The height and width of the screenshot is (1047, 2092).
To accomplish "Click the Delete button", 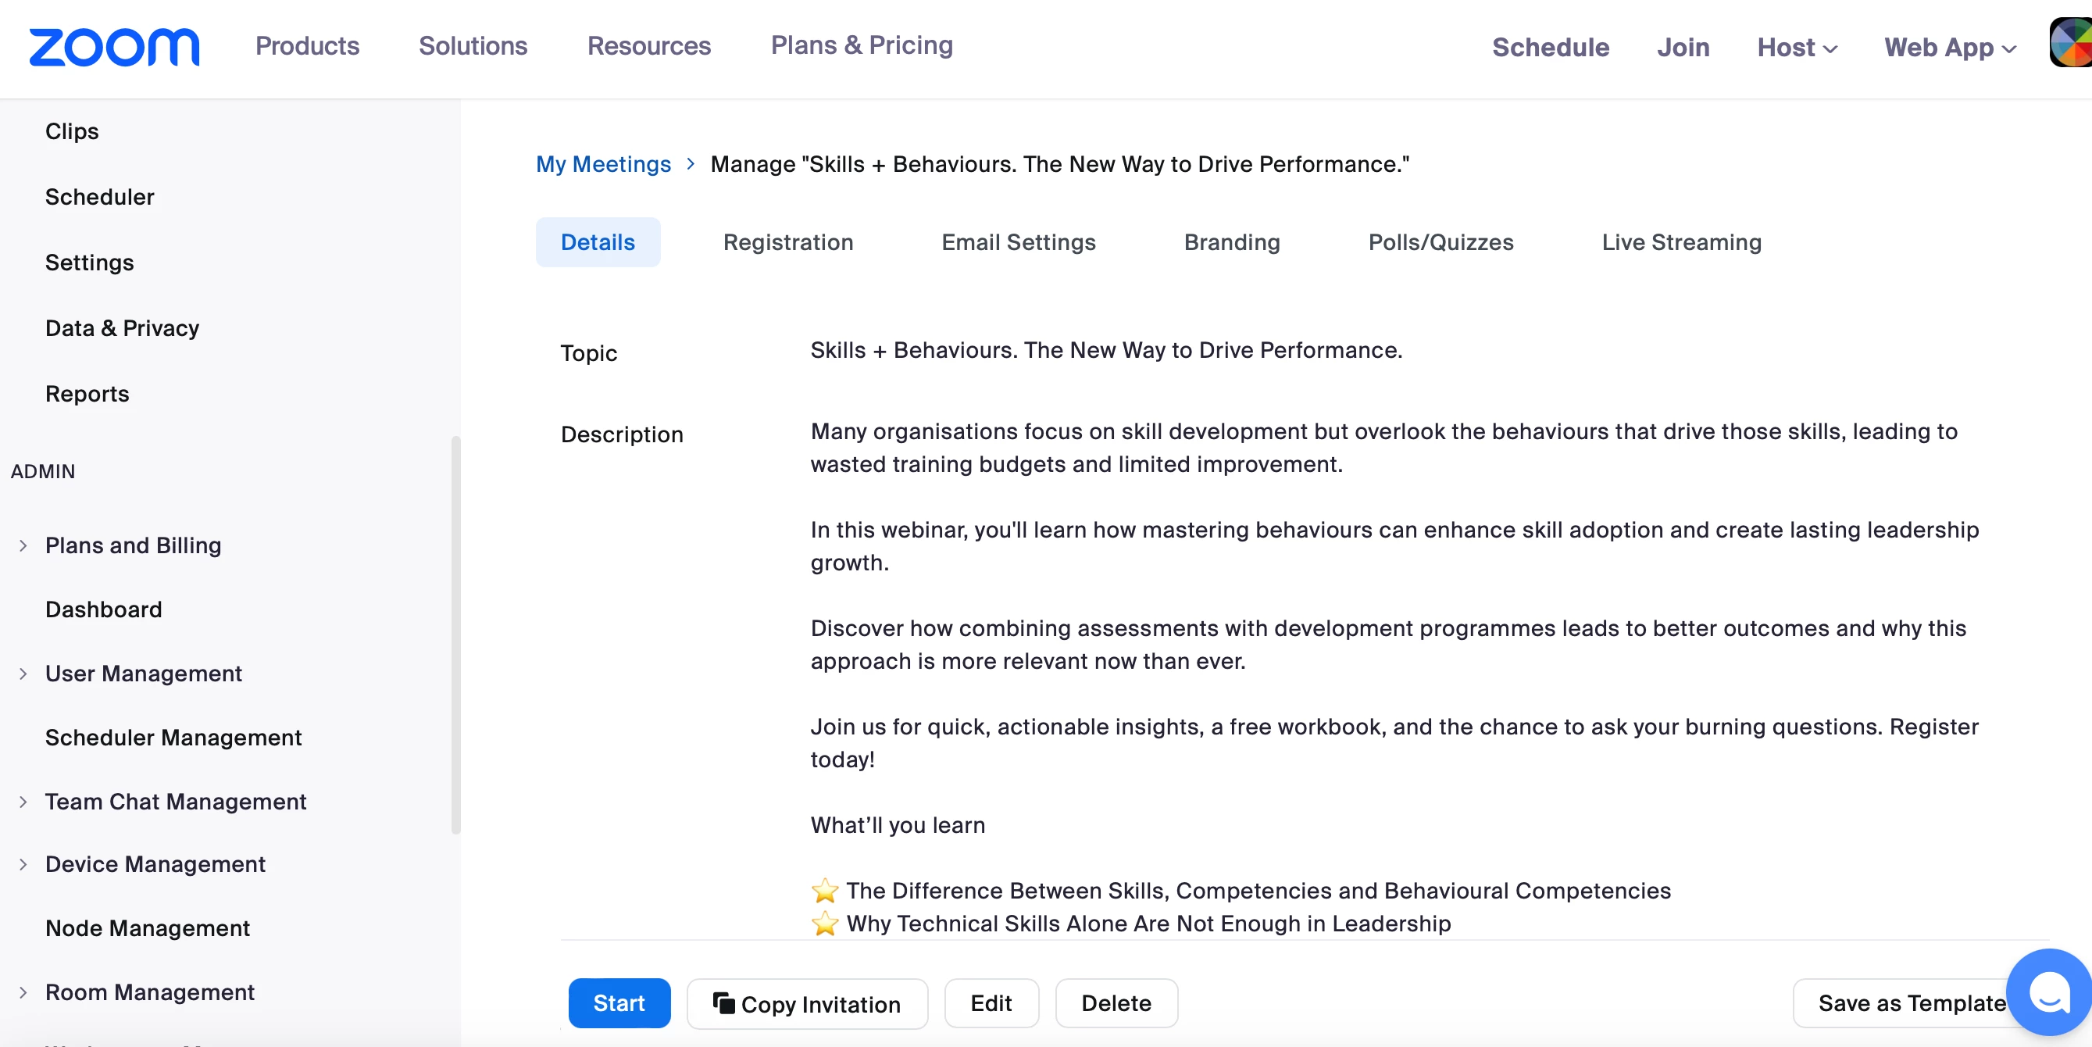I will pos(1116,1003).
